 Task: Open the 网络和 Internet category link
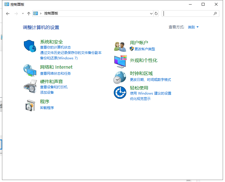pos(56,67)
